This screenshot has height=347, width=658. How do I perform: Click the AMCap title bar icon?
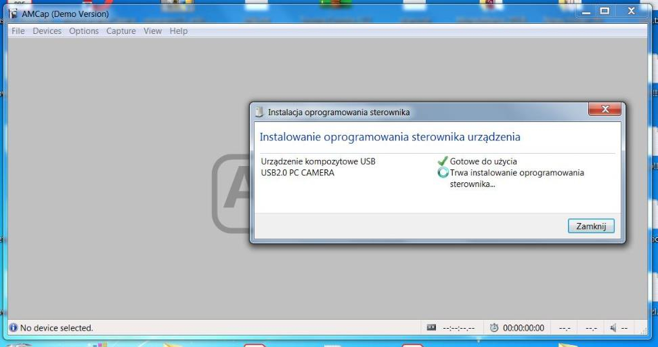(x=14, y=14)
